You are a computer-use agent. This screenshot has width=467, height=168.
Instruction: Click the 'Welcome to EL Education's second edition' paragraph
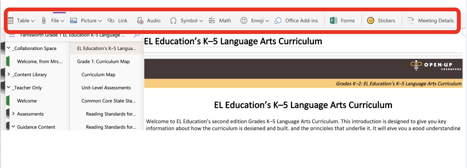click(303, 125)
